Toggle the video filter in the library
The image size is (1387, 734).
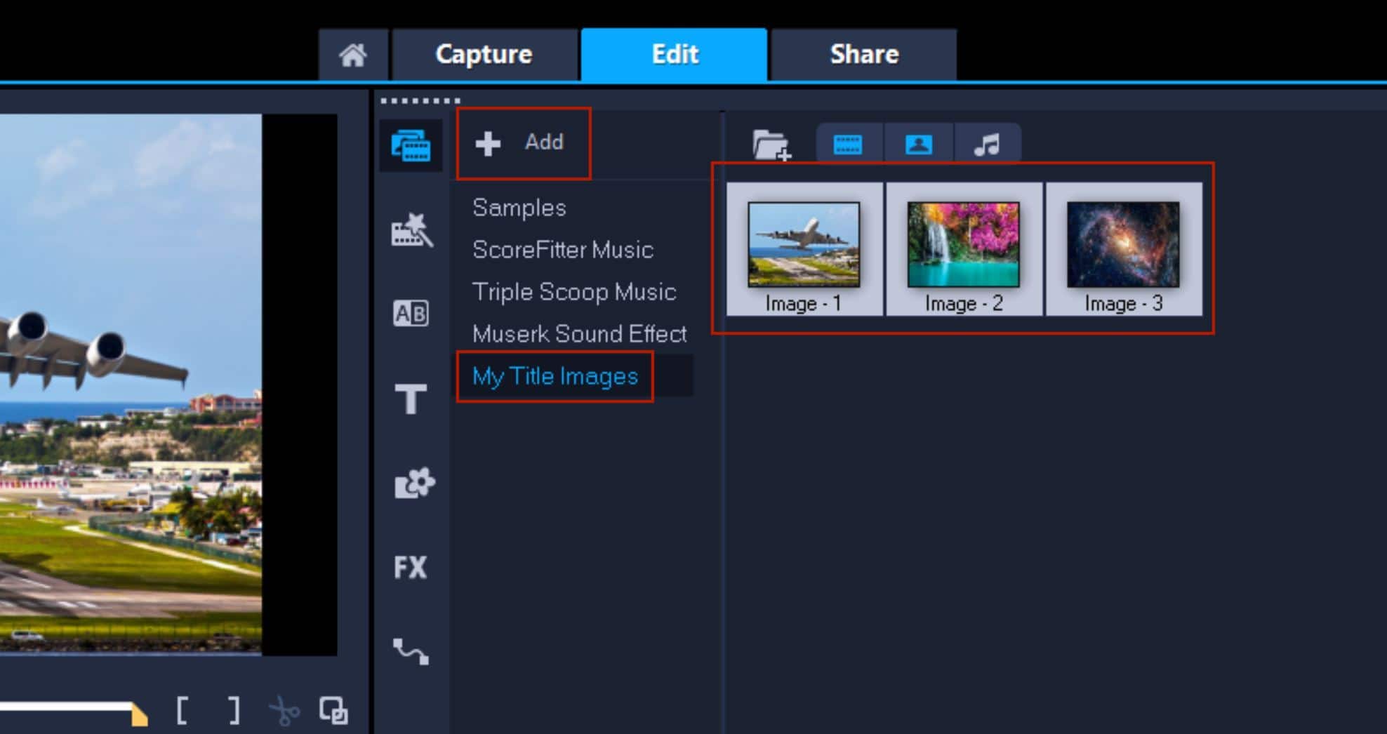[x=847, y=144]
